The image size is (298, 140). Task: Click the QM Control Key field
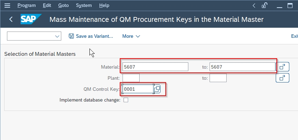point(138,89)
